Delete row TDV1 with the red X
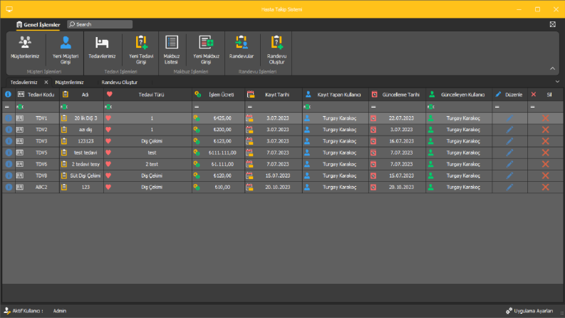The image size is (565, 318). tap(546, 118)
